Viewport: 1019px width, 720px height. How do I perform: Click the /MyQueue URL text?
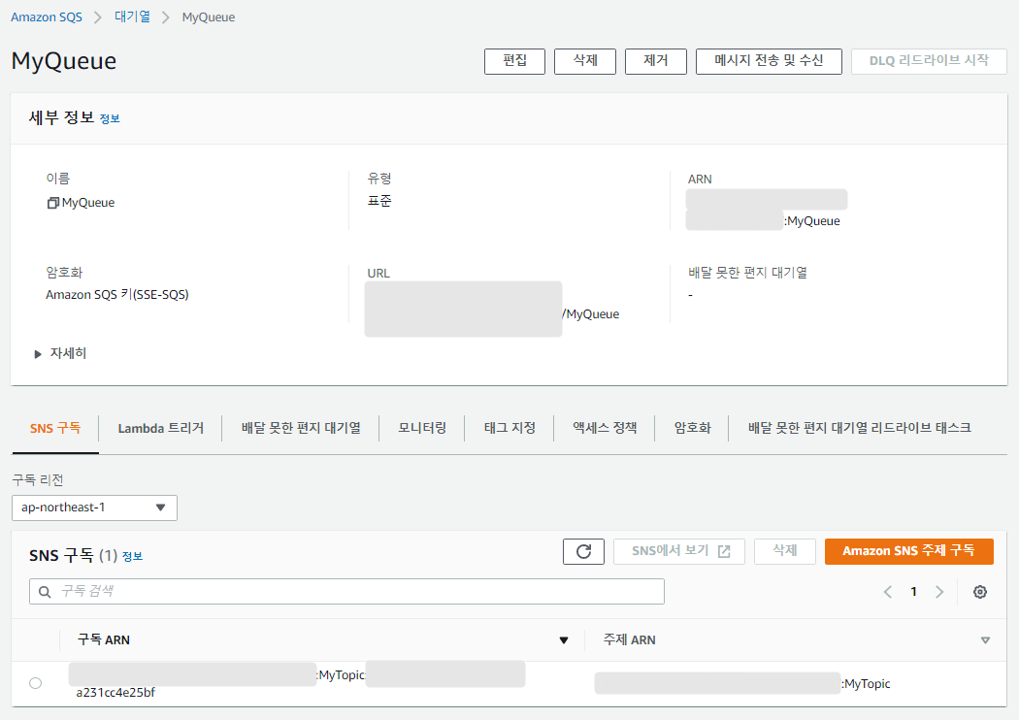[x=591, y=314]
